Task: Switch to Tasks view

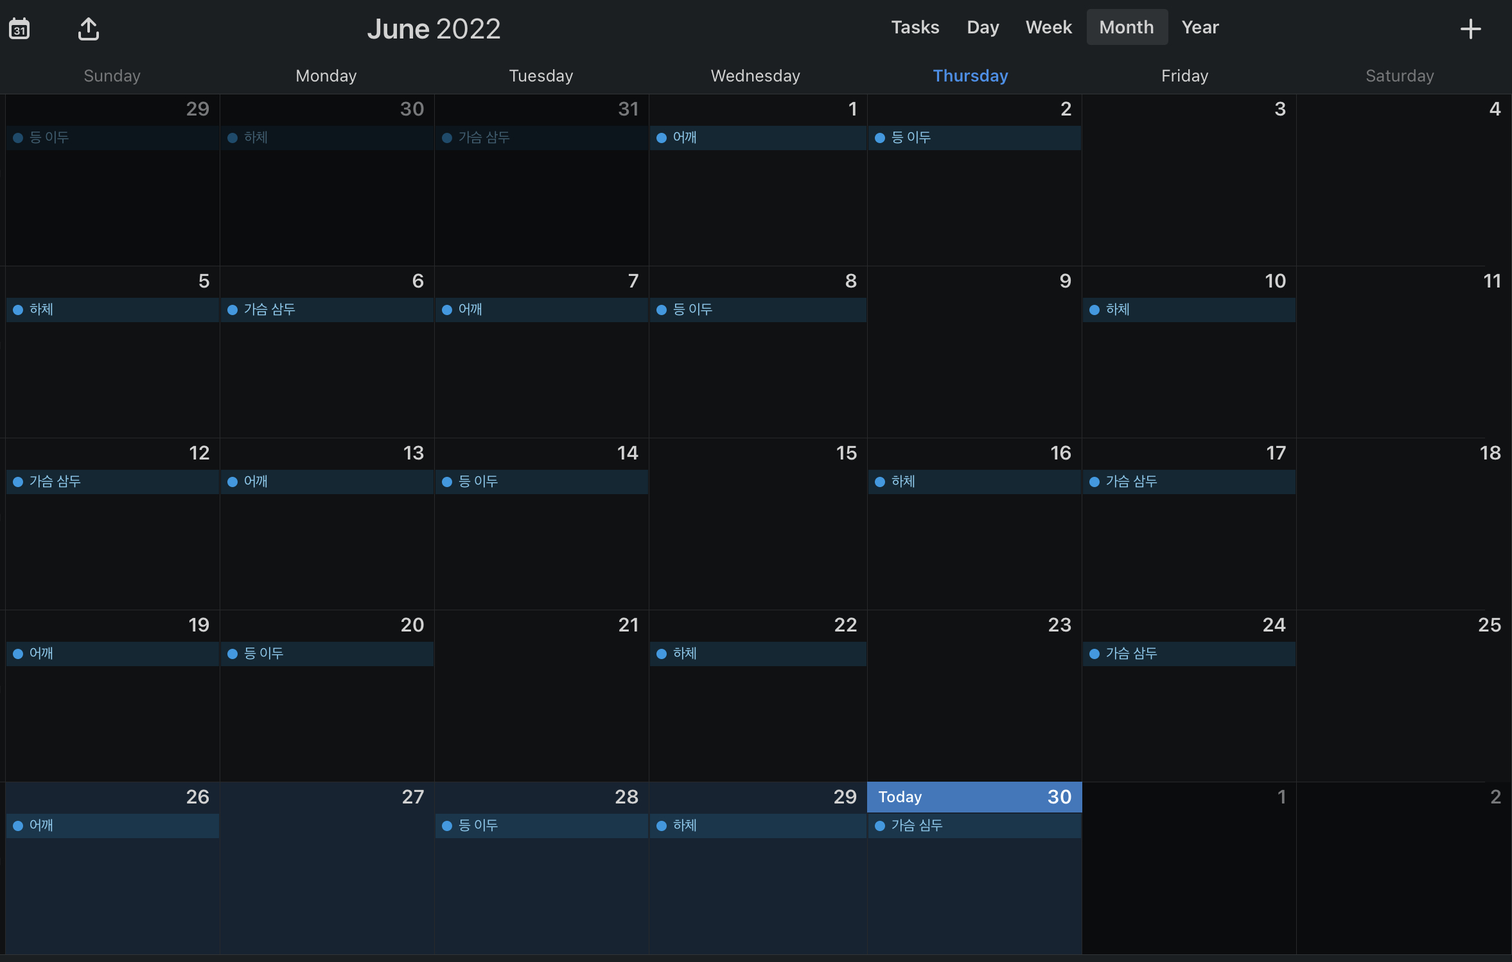Action: coord(915,28)
